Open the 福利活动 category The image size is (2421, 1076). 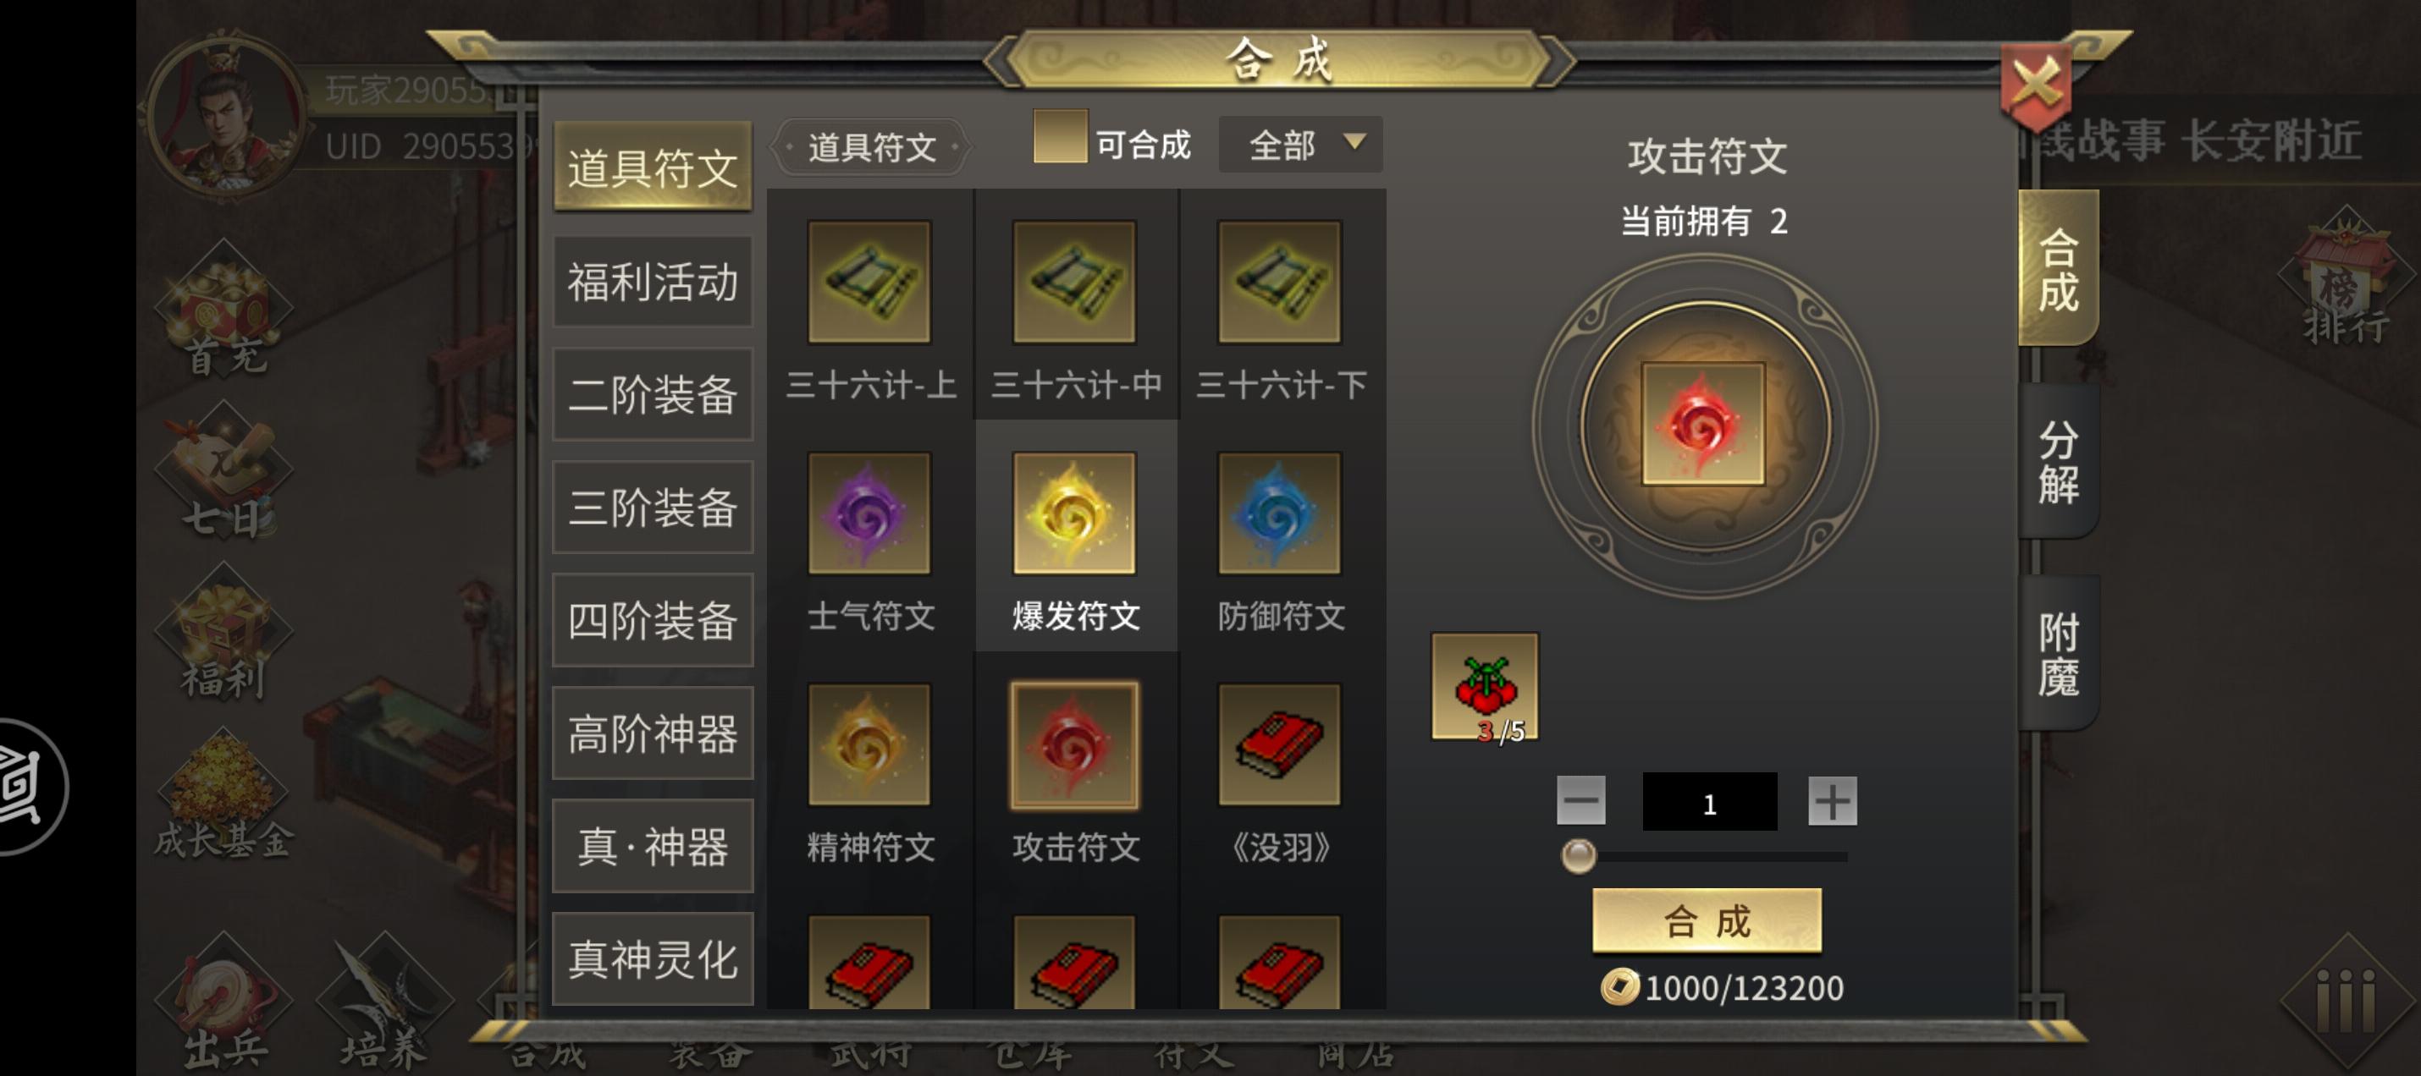pyautogui.click(x=653, y=281)
